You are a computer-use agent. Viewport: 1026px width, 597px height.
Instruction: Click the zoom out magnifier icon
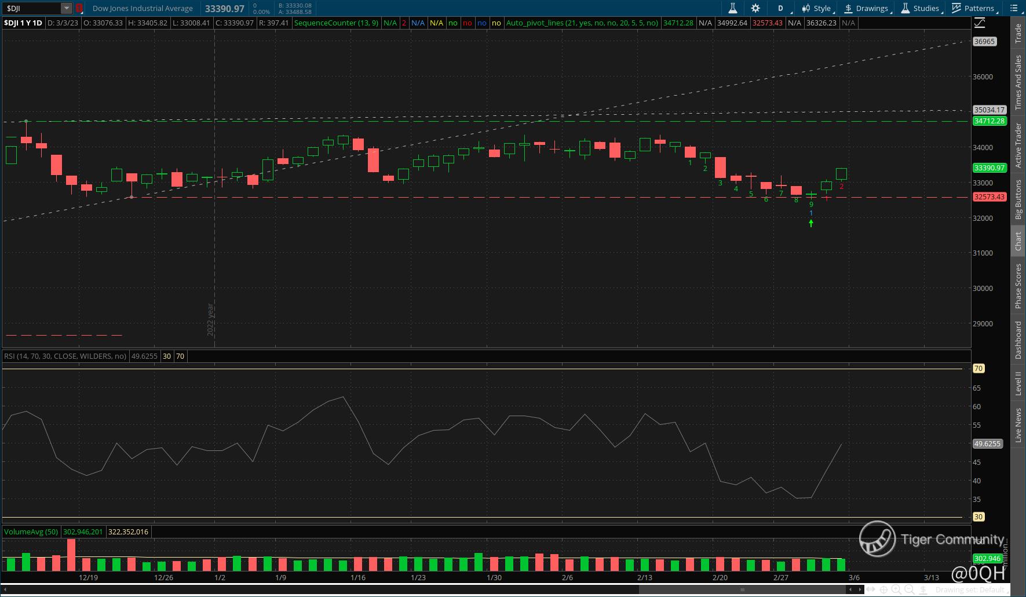pos(909,590)
